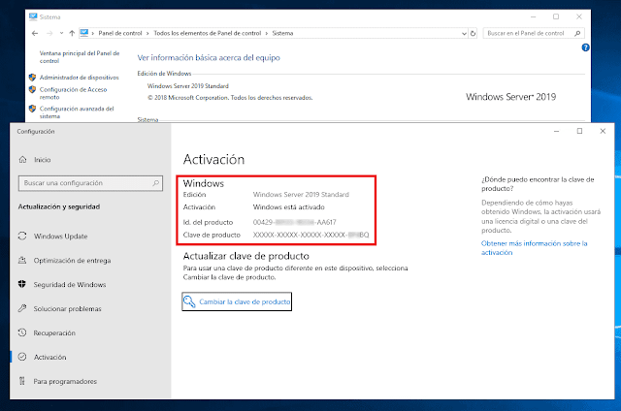
Task: Click the search magnifier in Panel de control
Action: (x=577, y=33)
